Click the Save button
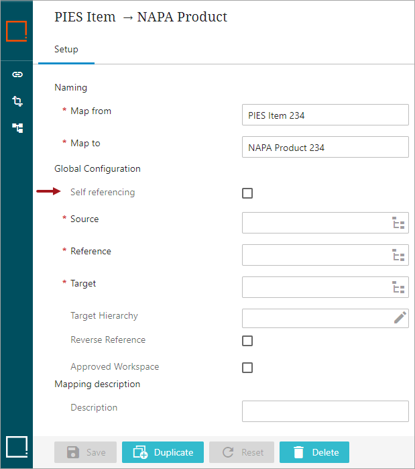This screenshot has width=415, height=469. [85, 452]
